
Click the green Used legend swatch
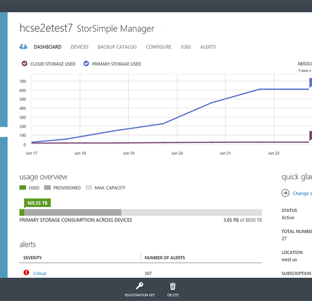pyautogui.click(x=23, y=187)
